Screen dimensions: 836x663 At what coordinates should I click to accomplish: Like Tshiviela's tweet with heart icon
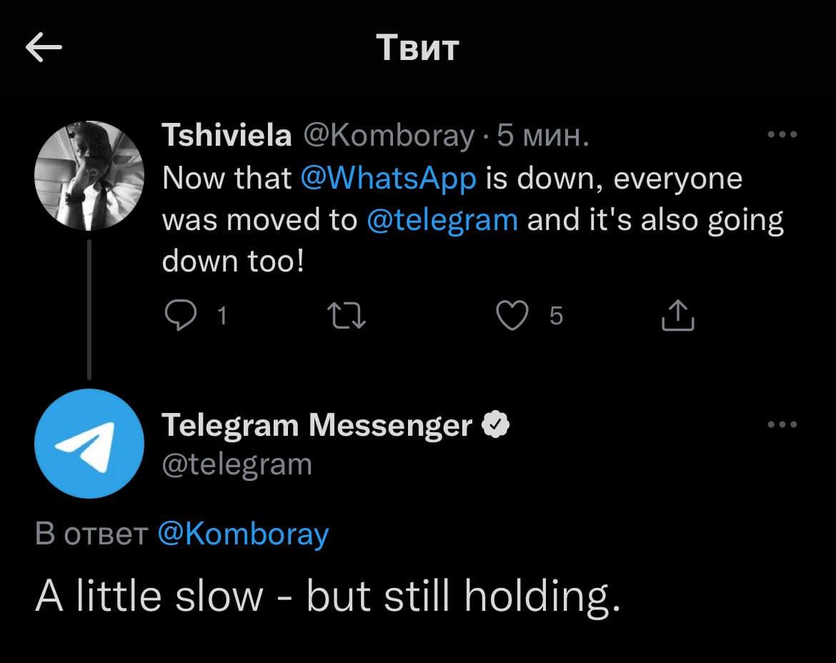[x=512, y=315]
